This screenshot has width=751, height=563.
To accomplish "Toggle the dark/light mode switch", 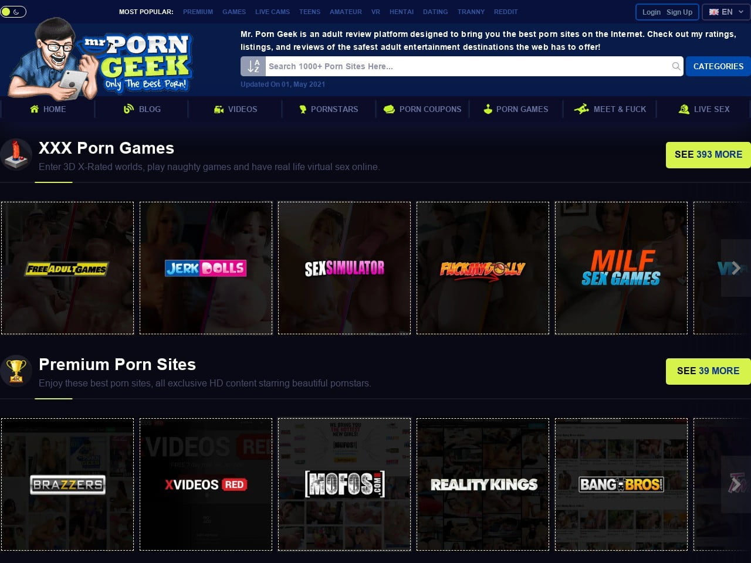I will click(x=13, y=12).
